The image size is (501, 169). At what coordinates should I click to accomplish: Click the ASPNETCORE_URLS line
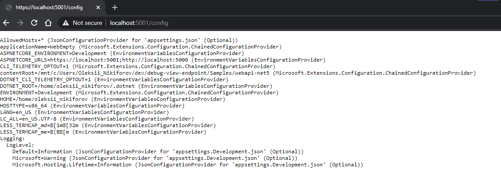click(163, 60)
